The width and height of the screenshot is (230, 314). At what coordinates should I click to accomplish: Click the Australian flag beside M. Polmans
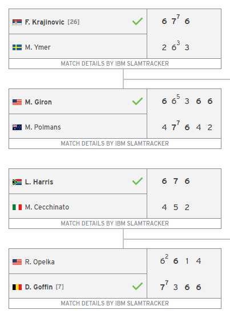tap(17, 127)
